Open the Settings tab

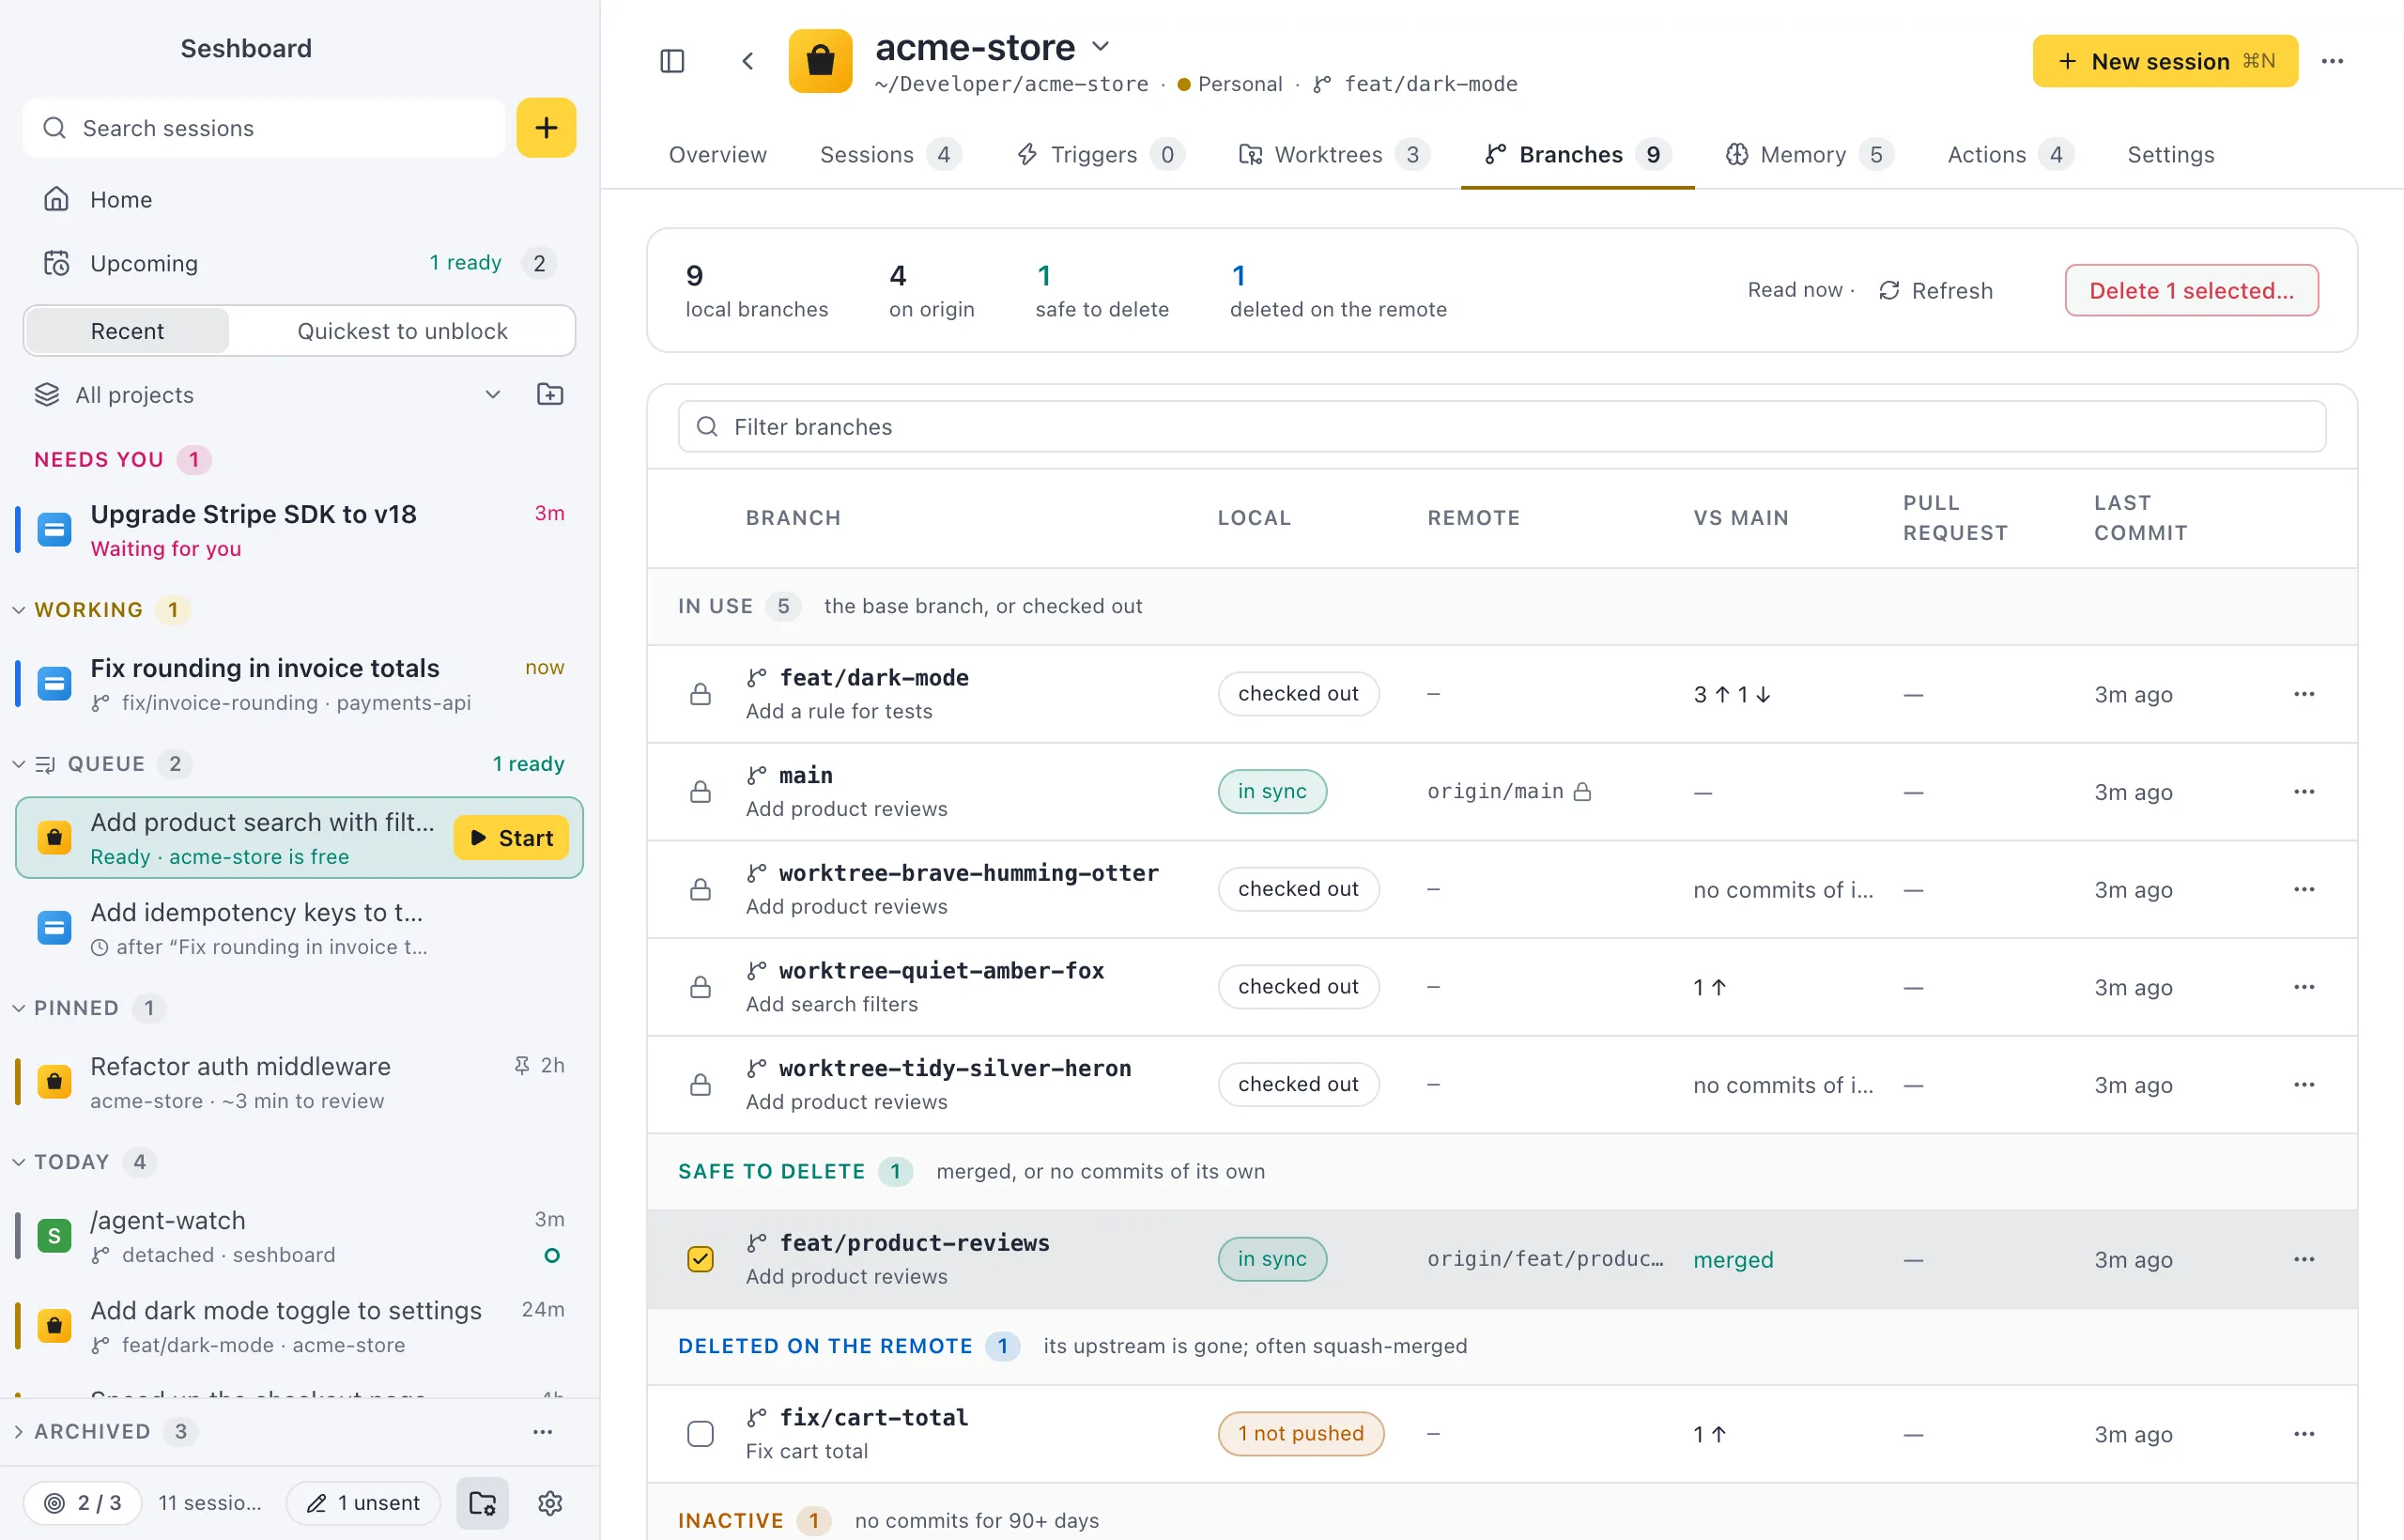pos(2170,155)
